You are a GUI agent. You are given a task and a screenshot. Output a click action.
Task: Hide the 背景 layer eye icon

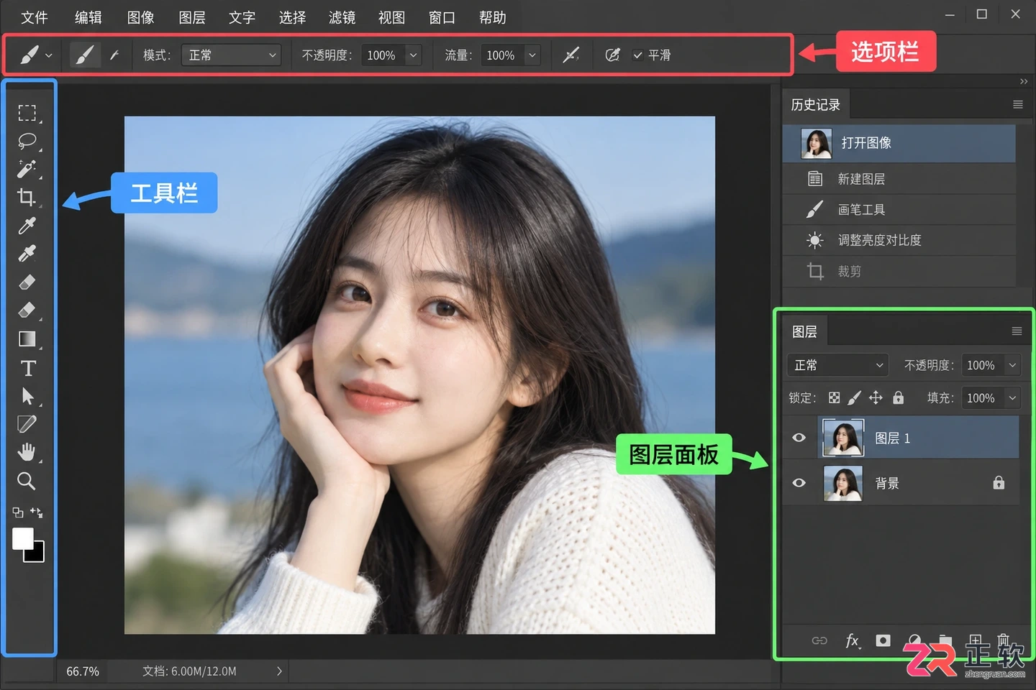(799, 483)
